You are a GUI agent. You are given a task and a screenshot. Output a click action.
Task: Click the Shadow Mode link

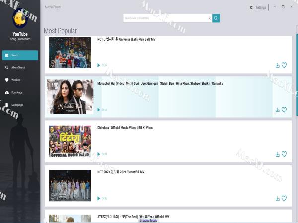148,220
